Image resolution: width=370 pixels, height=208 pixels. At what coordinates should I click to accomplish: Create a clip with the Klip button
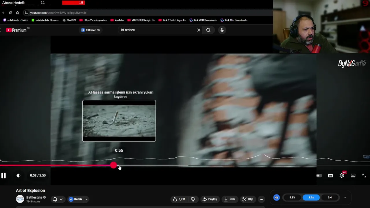tap(248, 199)
